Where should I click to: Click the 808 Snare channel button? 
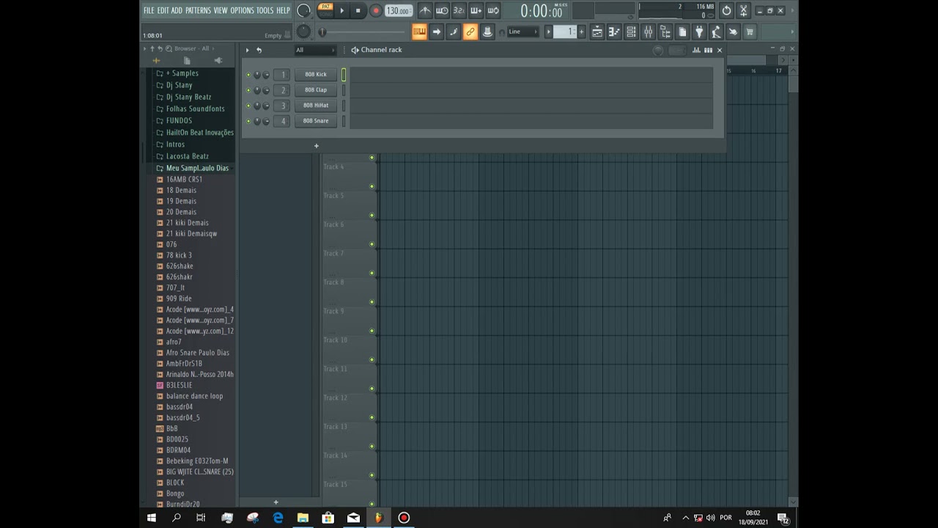[316, 120]
